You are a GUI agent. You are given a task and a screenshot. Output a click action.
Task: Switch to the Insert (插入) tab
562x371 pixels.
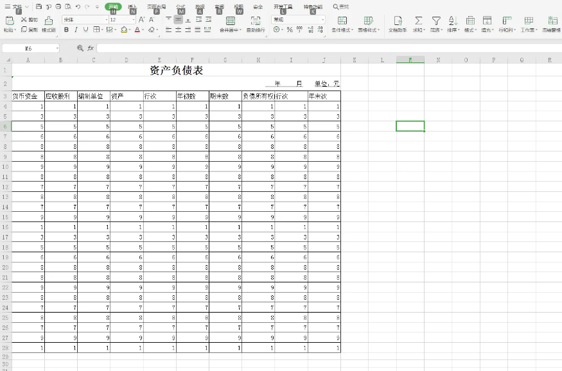pyautogui.click(x=132, y=6)
